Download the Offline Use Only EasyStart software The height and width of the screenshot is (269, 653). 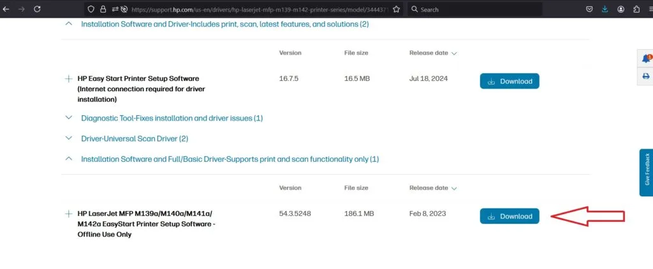(x=509, y=216)
